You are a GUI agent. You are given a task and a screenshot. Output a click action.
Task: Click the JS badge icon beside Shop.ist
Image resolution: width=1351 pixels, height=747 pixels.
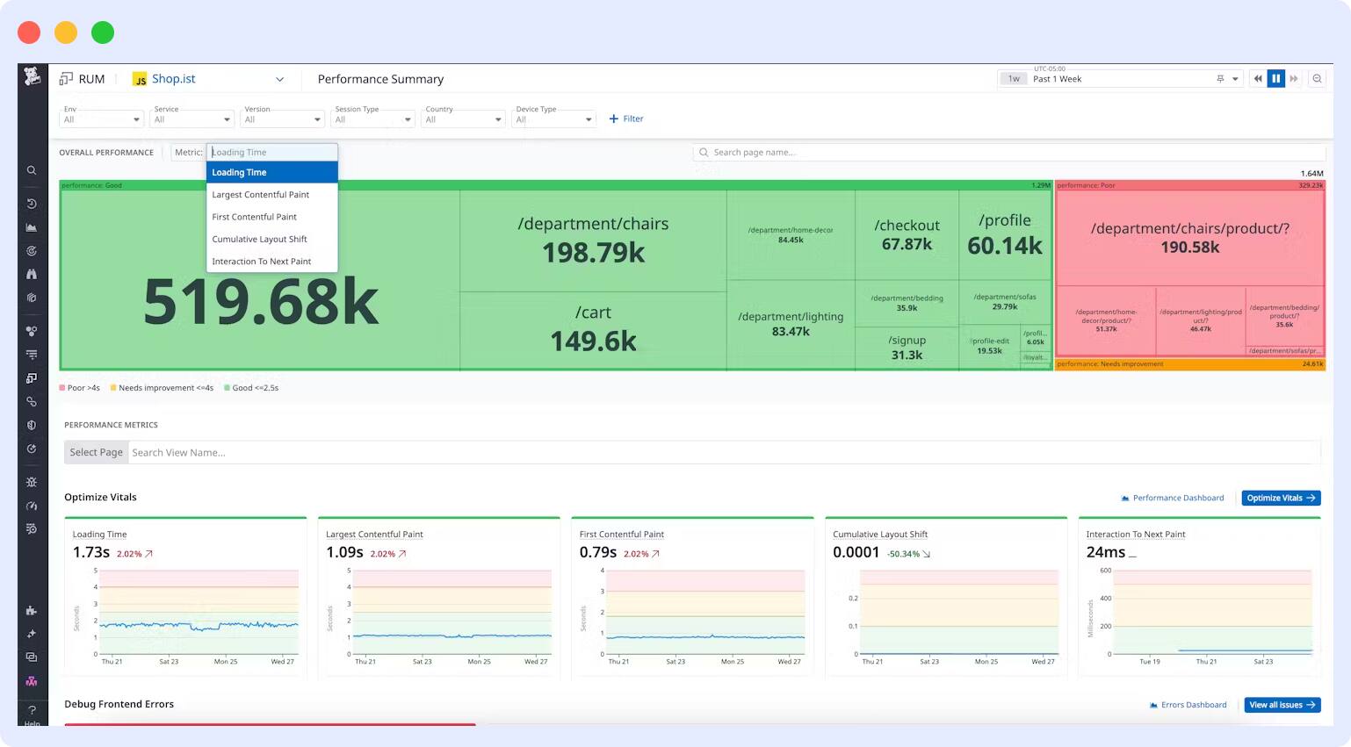point(140,79)
